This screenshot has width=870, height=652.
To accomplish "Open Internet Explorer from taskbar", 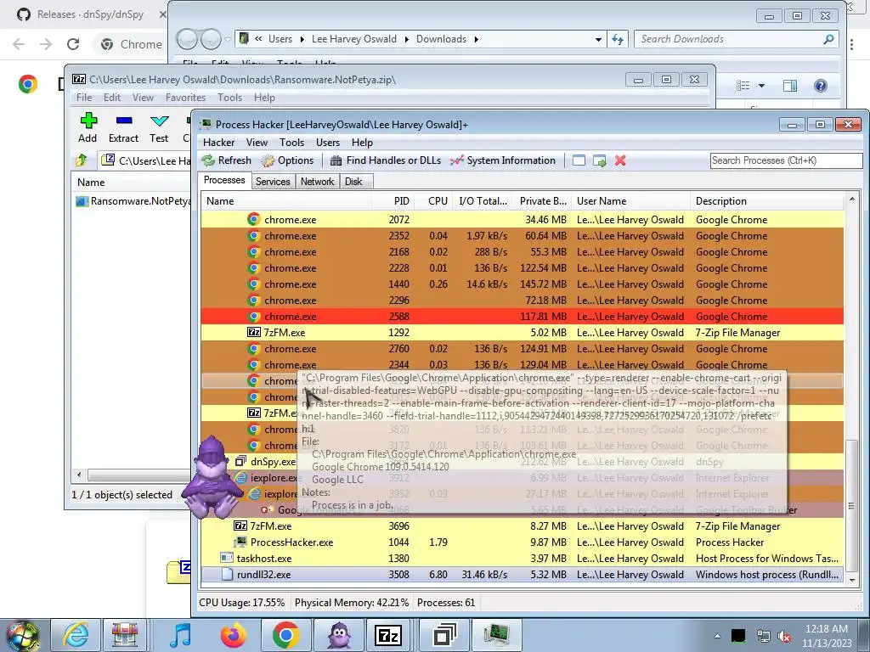I will tap(76, 635).
